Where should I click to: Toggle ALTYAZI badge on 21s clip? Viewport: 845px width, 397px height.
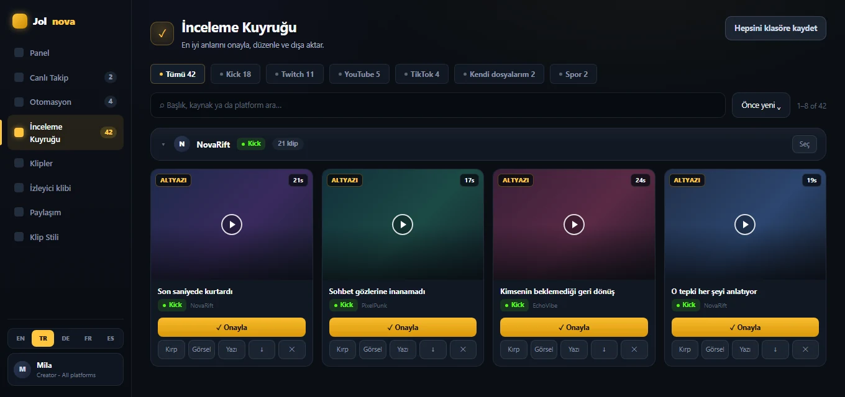(x=173, y=180)
